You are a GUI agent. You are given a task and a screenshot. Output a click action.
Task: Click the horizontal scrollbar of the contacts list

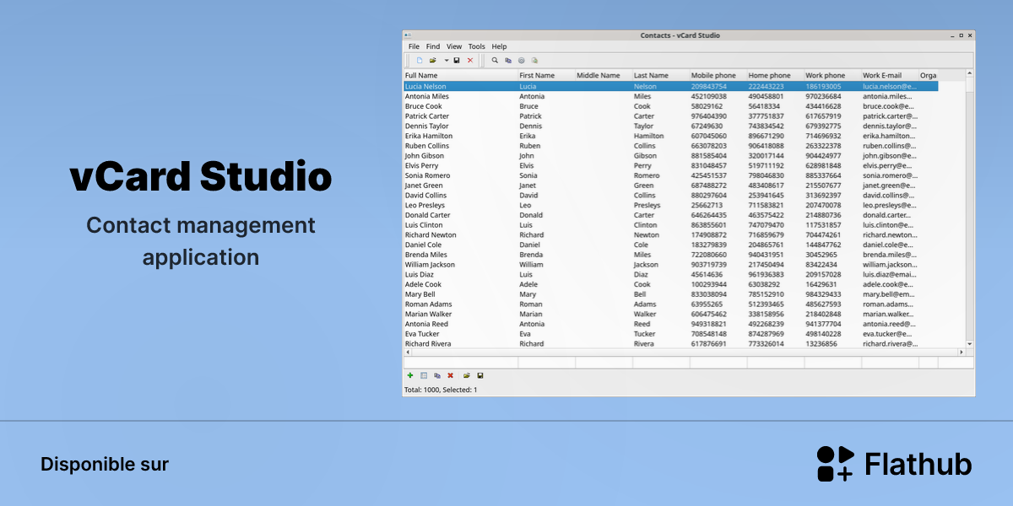[x=684, y=352]
